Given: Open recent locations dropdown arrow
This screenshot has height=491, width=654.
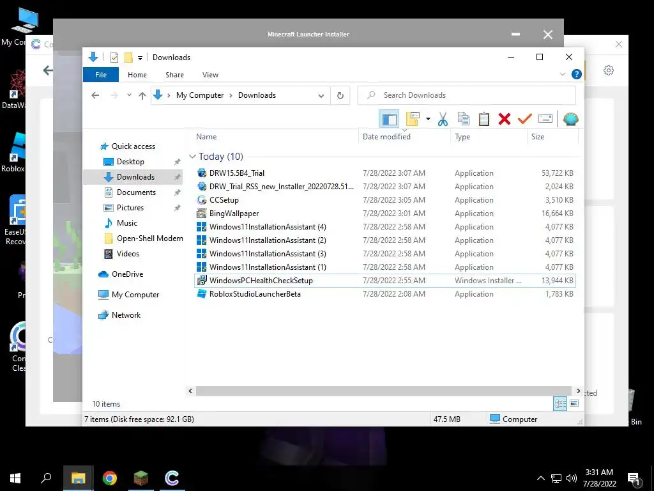Looking at the screenshot, I should pos(129,95).
